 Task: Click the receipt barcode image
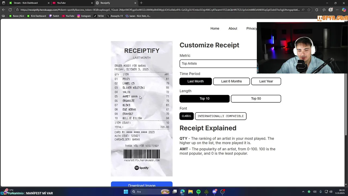(142, 154)
